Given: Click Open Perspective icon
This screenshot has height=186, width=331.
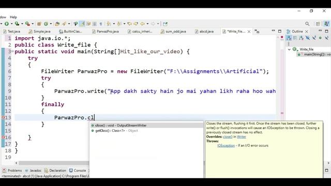Looking at the screenshot, I should point(318,24).
